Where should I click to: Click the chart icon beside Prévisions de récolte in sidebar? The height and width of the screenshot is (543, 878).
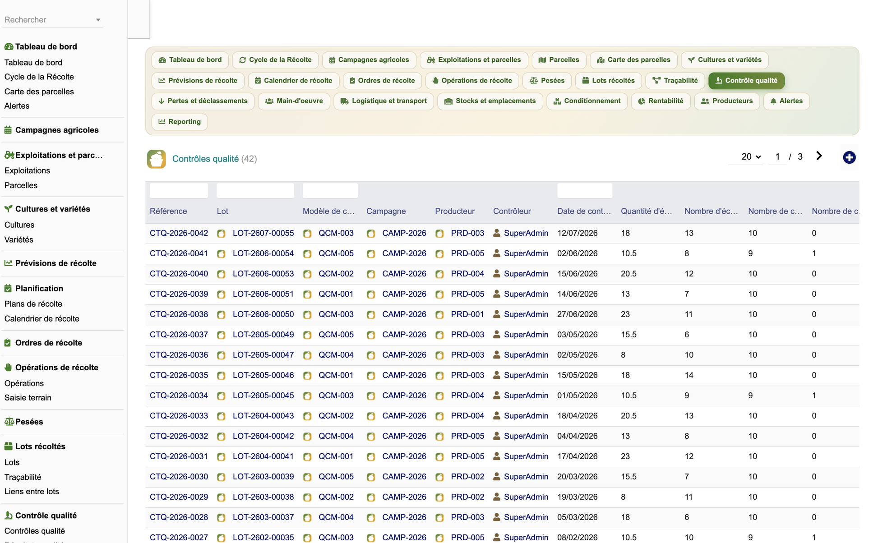pos(8,263)
